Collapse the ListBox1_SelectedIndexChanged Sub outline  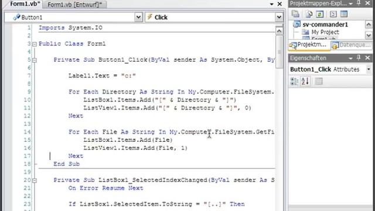[35, 181]
